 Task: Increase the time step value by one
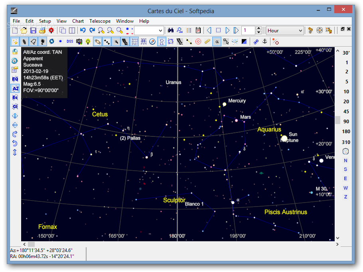258,28
